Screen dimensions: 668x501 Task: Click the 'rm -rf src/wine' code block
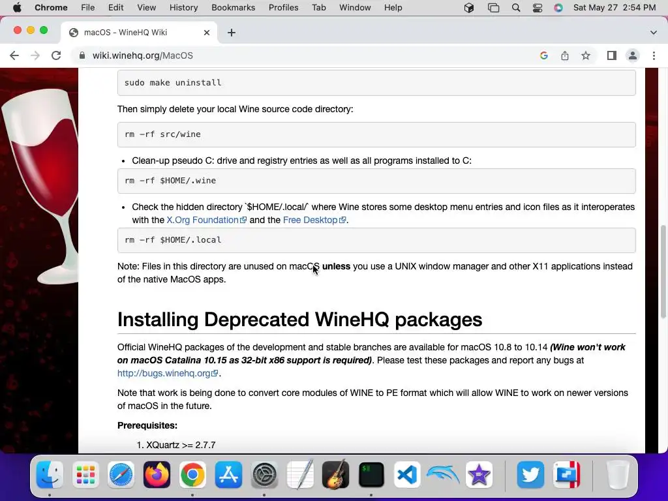point(376,134)
